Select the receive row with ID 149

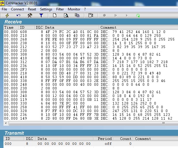point(91,118)
